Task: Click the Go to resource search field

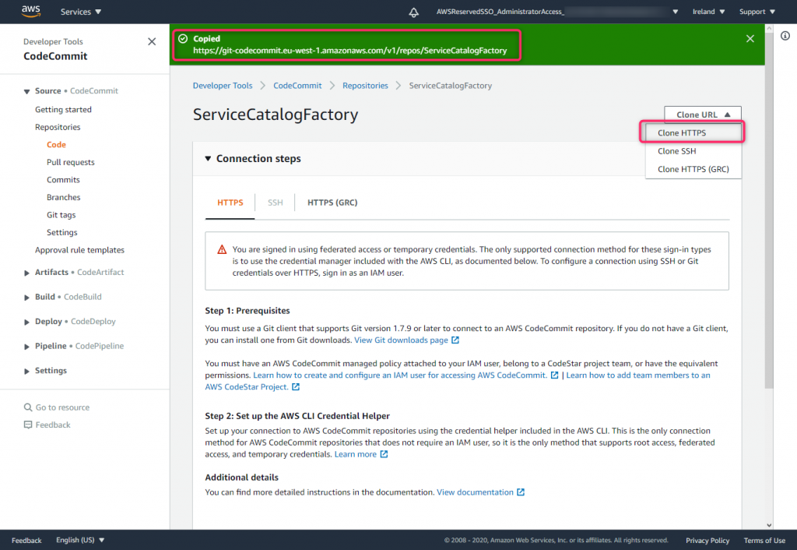Action: click(x=62, y=407)
